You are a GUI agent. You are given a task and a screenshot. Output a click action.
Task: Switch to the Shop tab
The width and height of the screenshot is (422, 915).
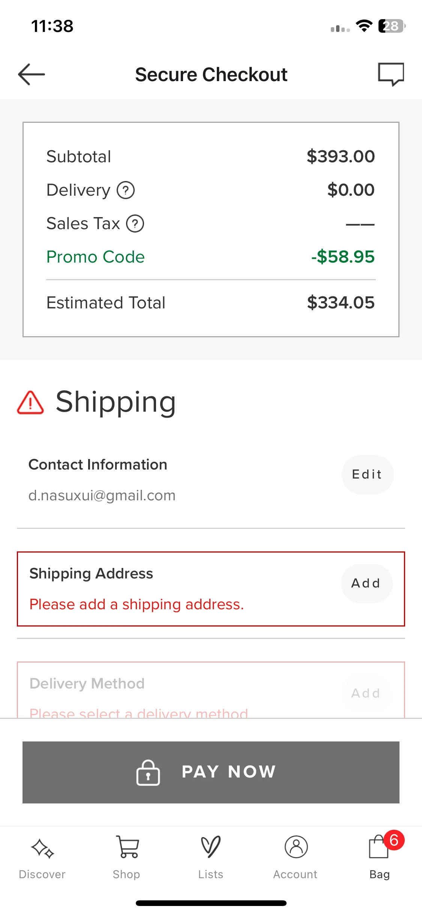(x=127, y=858)
